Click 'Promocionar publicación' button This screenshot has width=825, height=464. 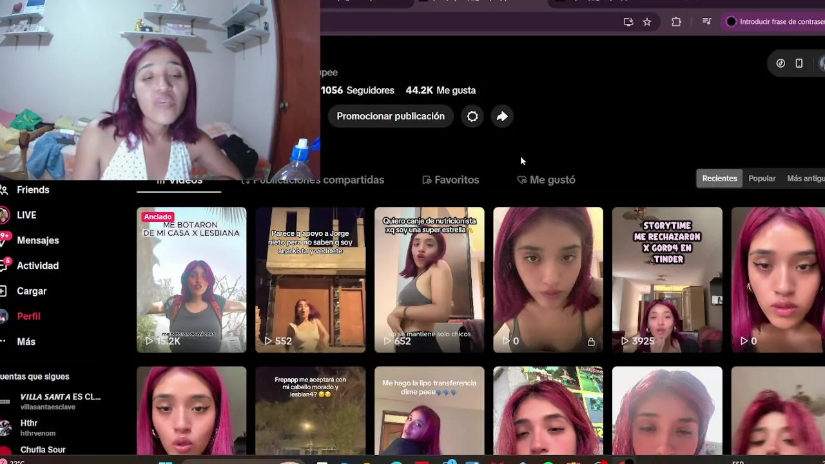click(391, 117)
